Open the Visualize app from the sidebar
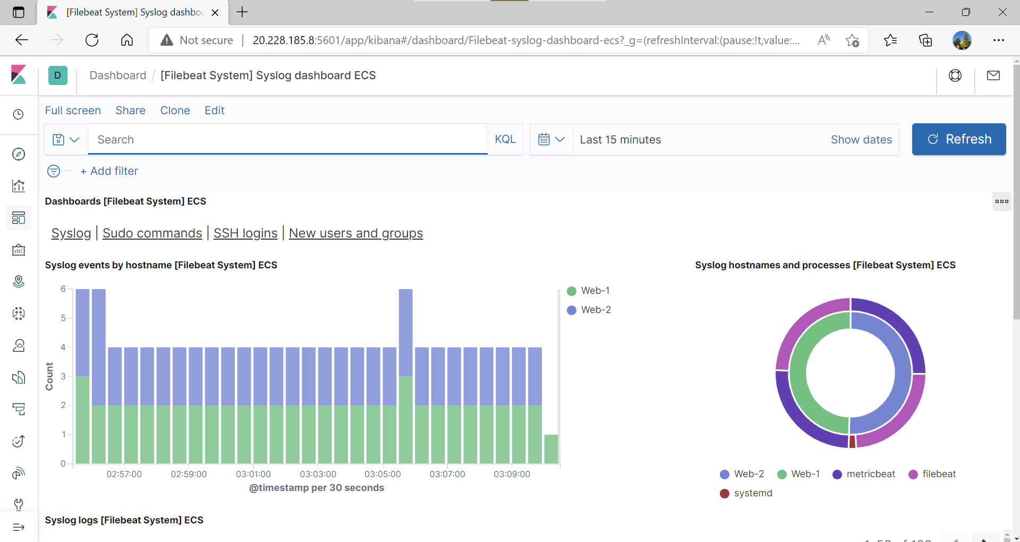The height and width of the screenshot is (542, 1020). point(18,187)
